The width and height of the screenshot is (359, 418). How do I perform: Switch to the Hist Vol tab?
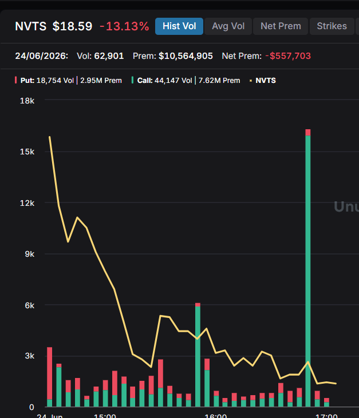point(179,26)
